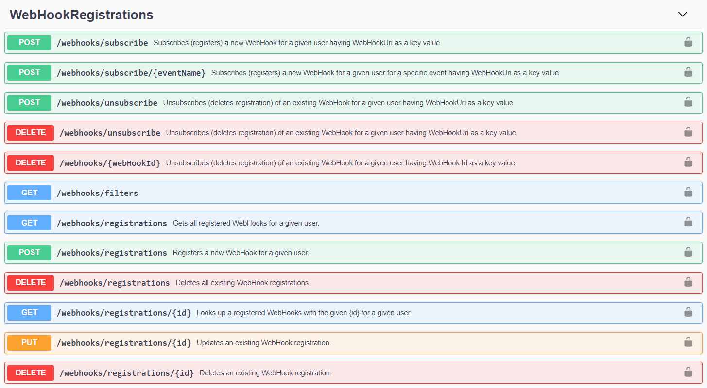Click lock icon on DELETE /webhooks/{webHookId} row
Screen dimensions: 707x388
point(688,162)
